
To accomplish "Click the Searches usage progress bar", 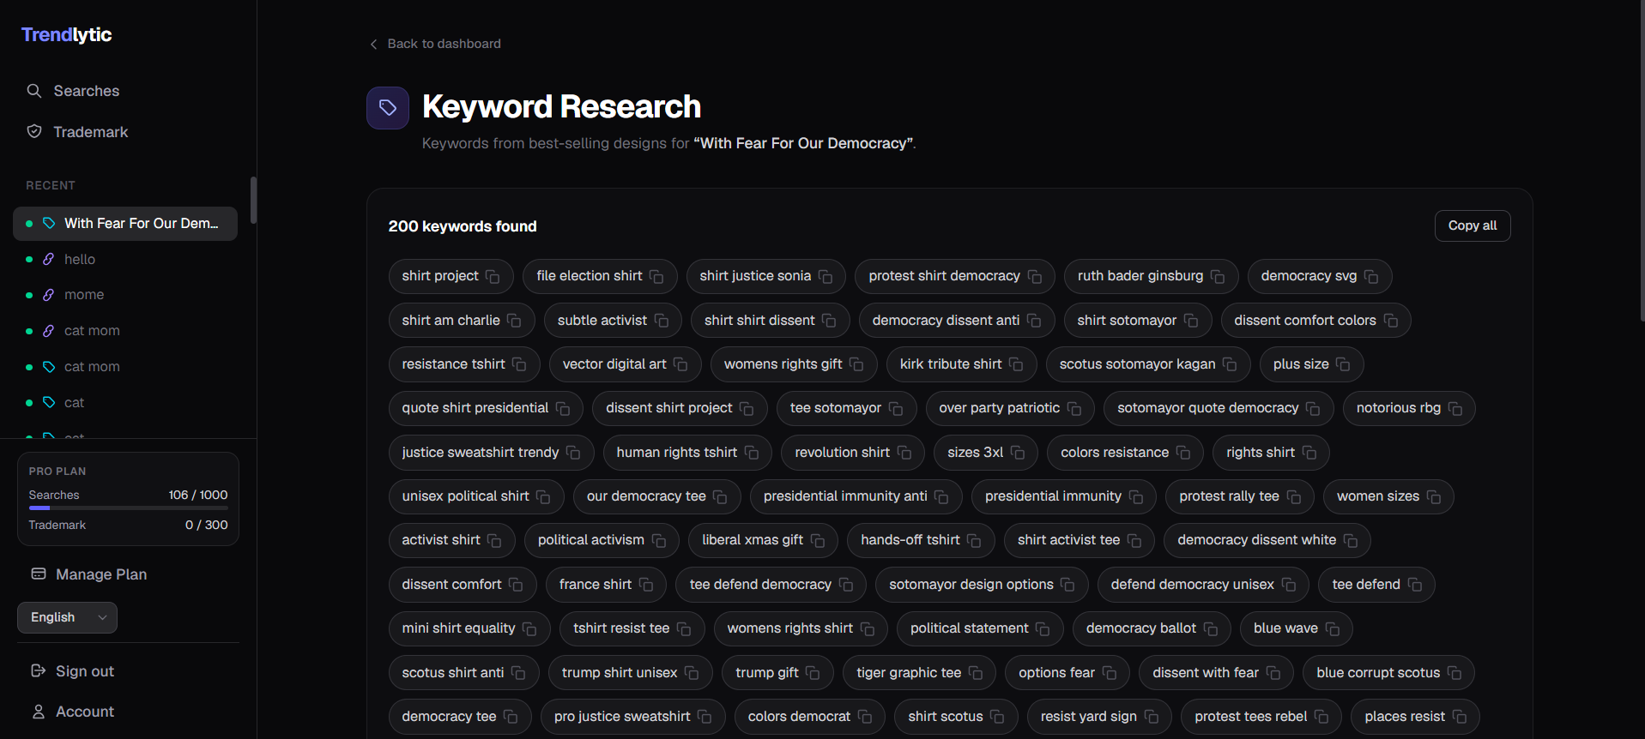I will pyautogui.click(x=128, y=508).
